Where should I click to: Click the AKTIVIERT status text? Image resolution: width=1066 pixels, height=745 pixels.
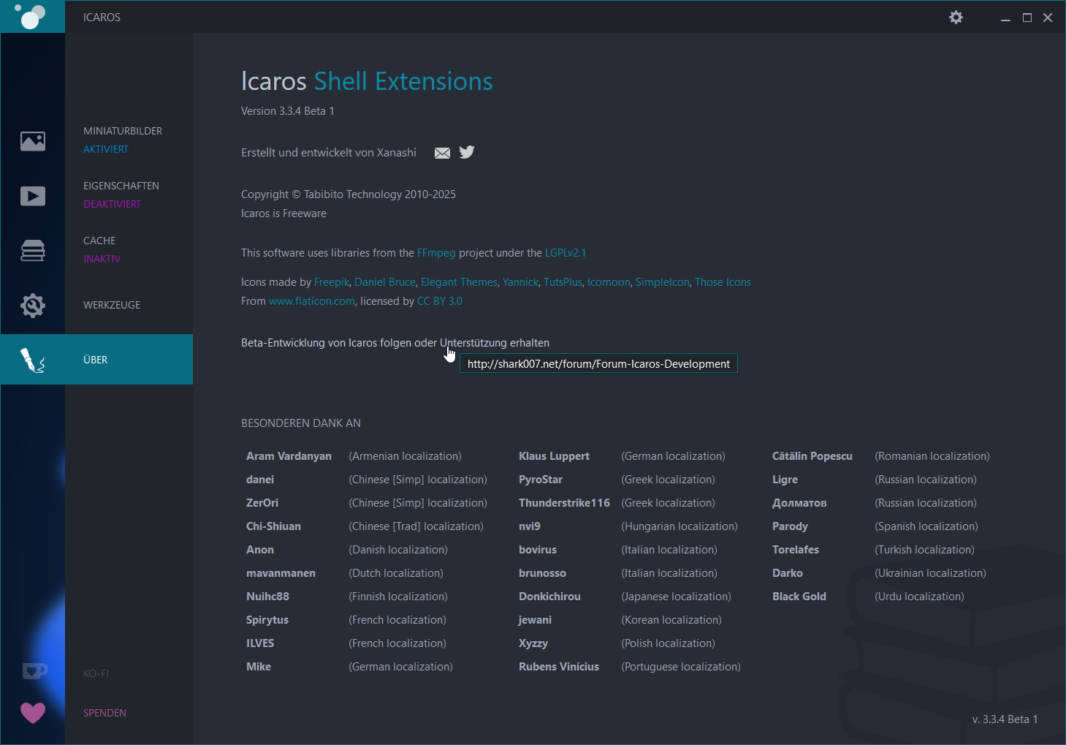[106, 149]
